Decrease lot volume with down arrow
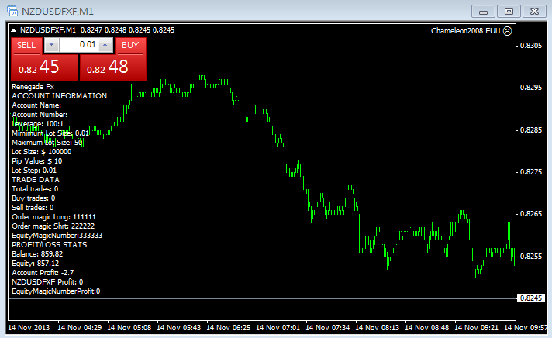This screenshot has height=338, width=552. [x=51, y=45]
